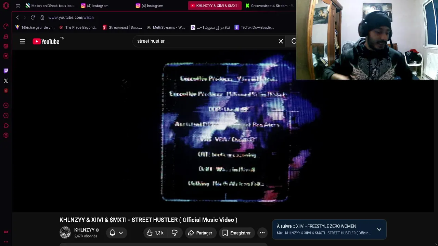Go back with the browser back arrow

(17, 17)
